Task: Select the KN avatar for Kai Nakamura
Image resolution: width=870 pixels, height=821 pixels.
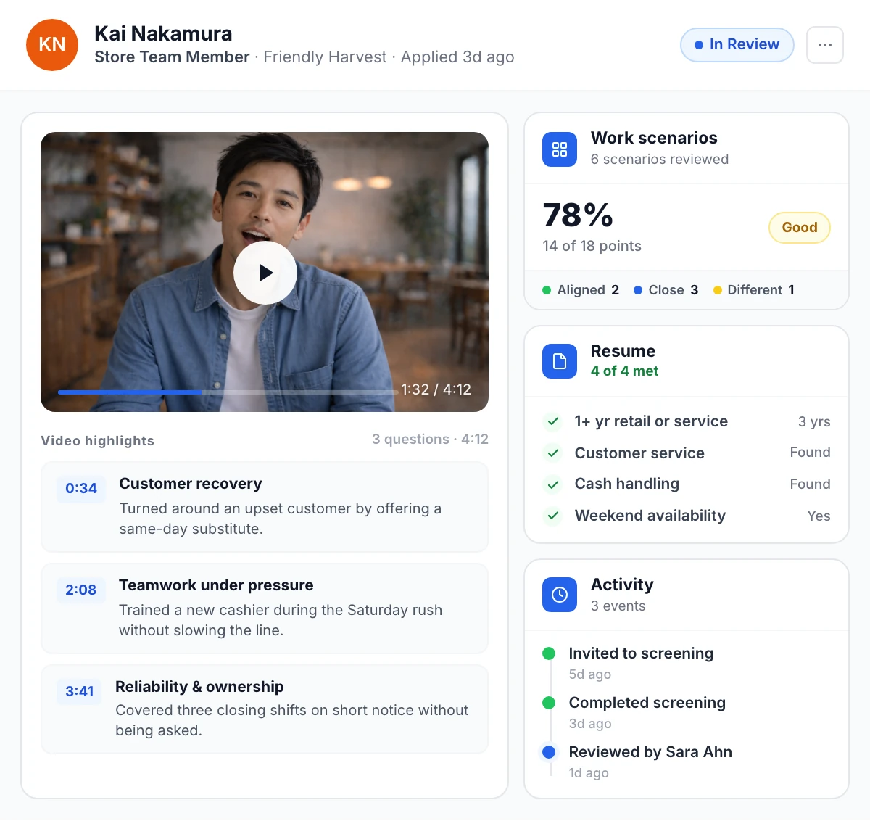Action: coord(51,44)
